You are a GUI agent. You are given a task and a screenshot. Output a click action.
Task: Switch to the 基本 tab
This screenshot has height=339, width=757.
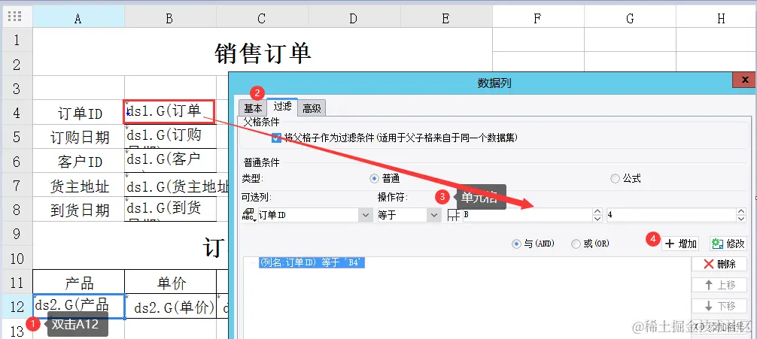coord(253,108)
